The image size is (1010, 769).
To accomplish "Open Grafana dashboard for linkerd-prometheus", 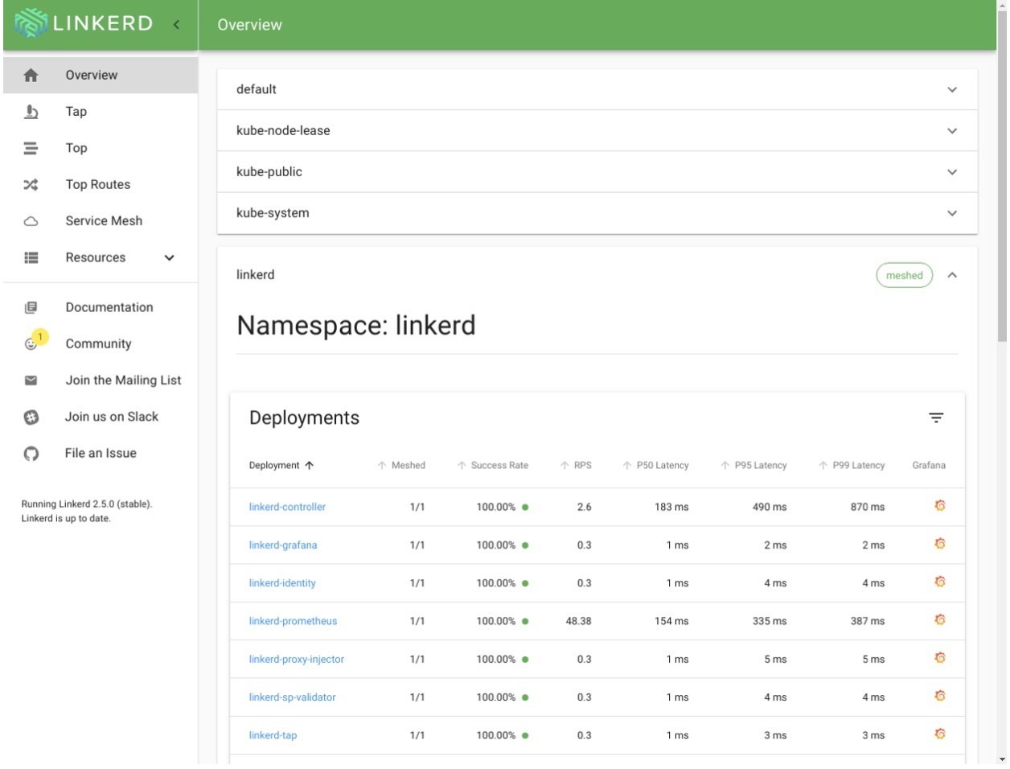I will pyautogui.click(x=939, y=619).
